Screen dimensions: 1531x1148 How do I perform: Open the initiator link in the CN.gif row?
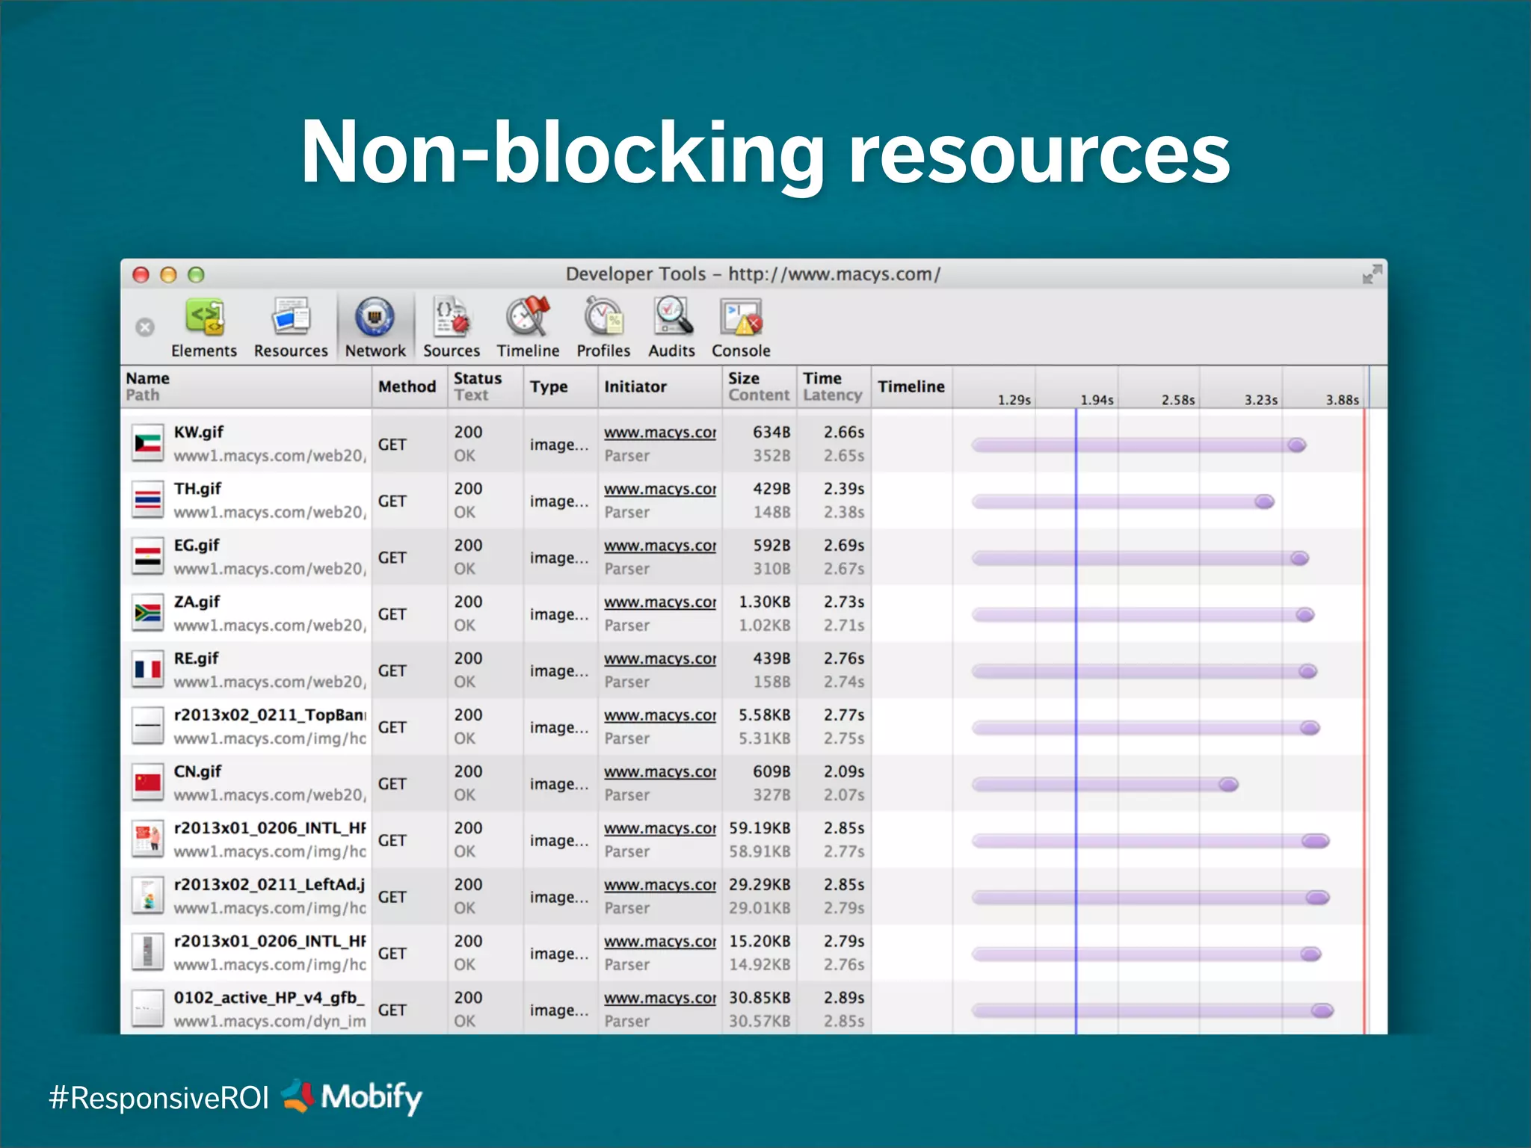[660, 772]
